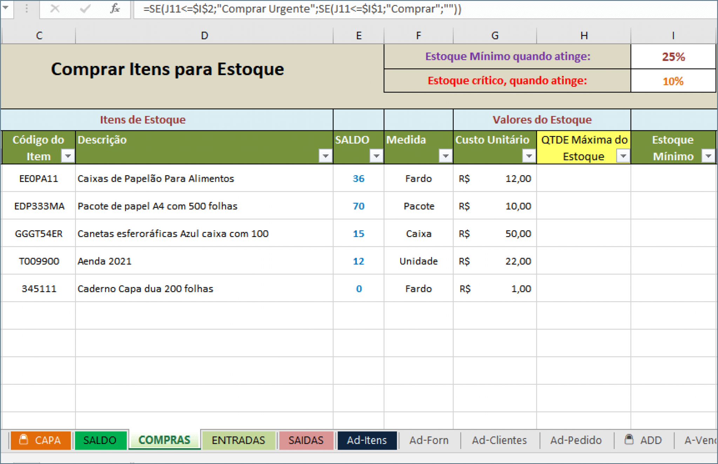Open the Ad-Forn sheet tab
The width and height of the screenshot is (718, 464).
point(429,440)
